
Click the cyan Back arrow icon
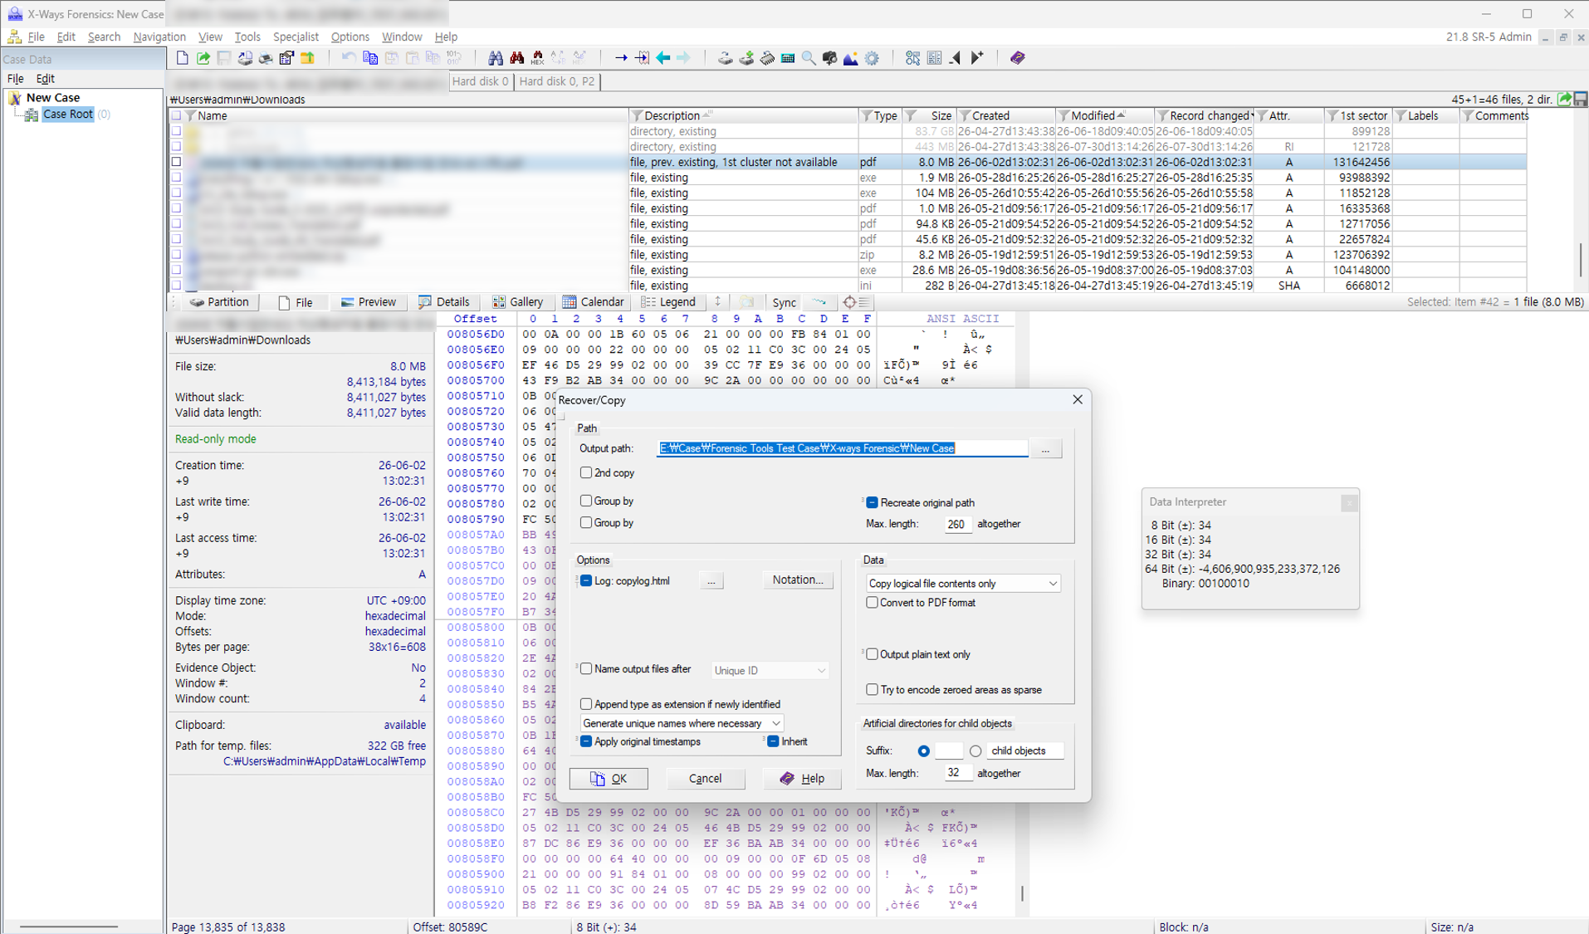(x=663, y=58)
